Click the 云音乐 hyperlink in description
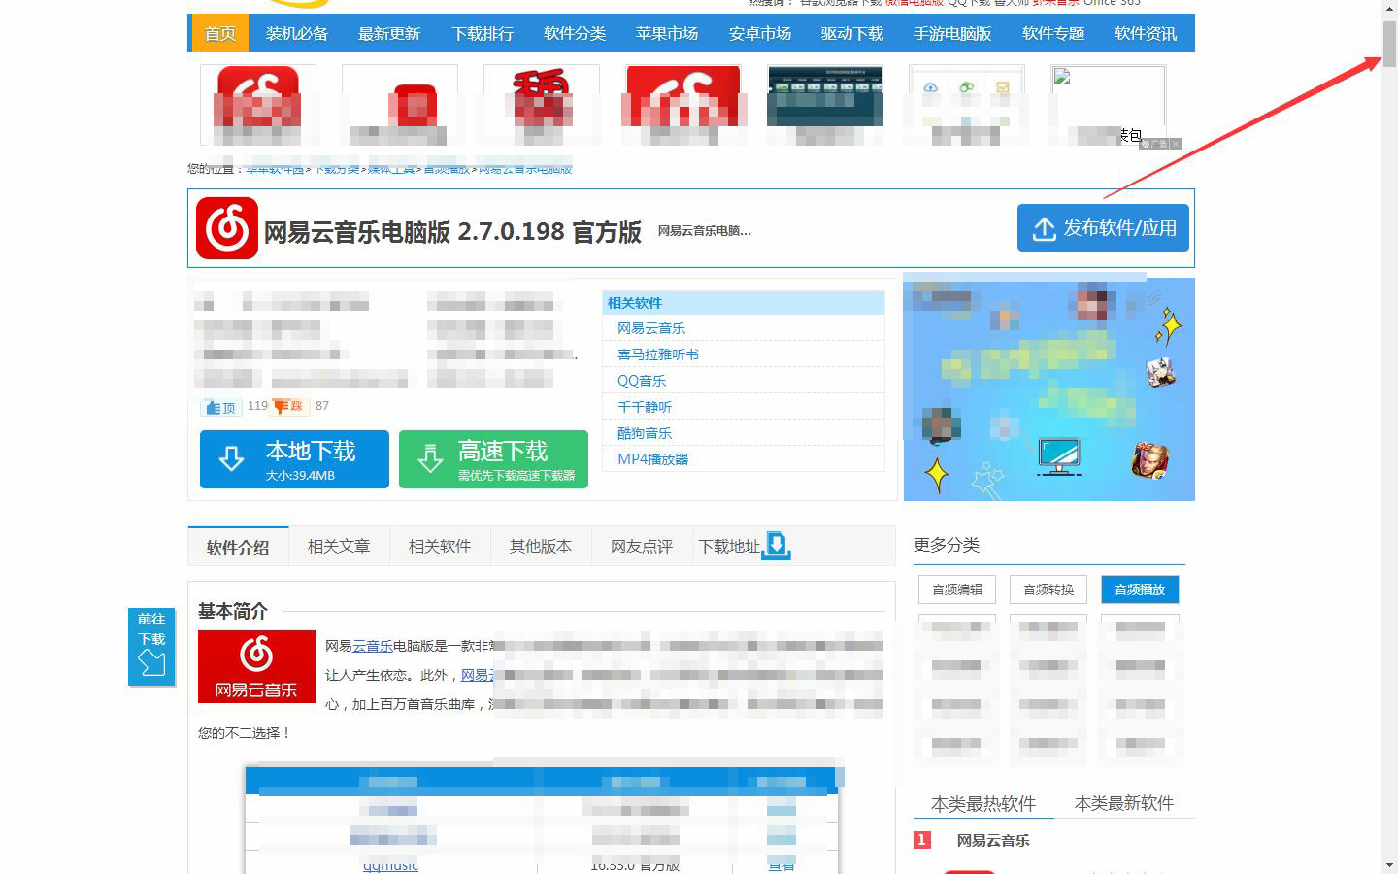The height and width of the screenshot is (874, 1398). point(373,646)
